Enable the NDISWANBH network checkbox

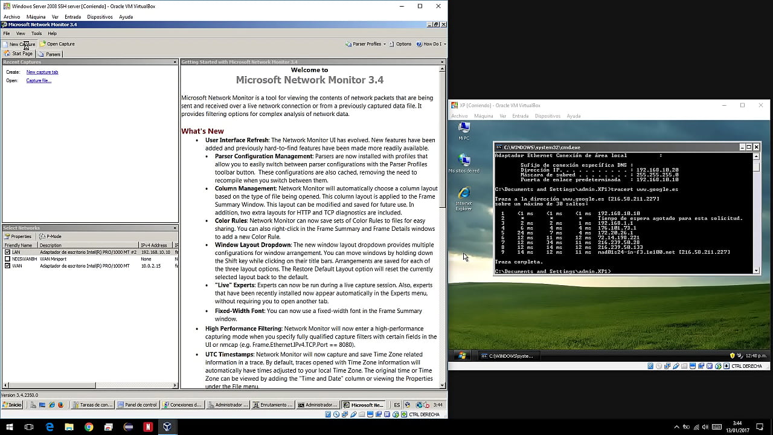7,259
